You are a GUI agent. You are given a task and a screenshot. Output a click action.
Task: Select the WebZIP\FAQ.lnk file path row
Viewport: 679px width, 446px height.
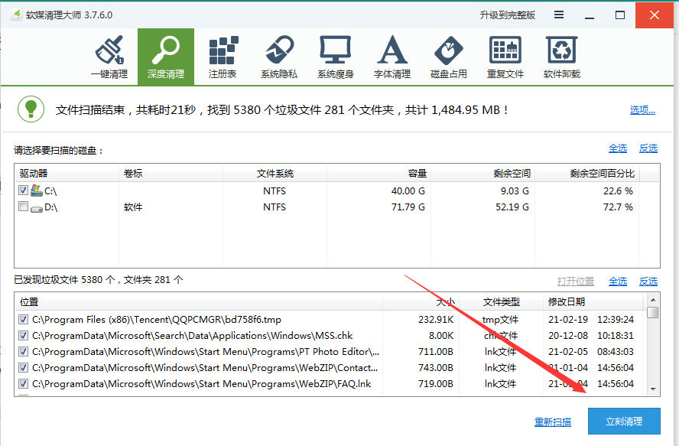(201, 384)
